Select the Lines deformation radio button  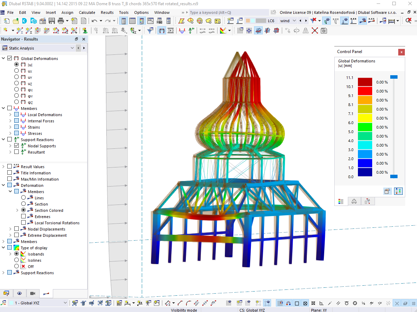pos(23,198)
